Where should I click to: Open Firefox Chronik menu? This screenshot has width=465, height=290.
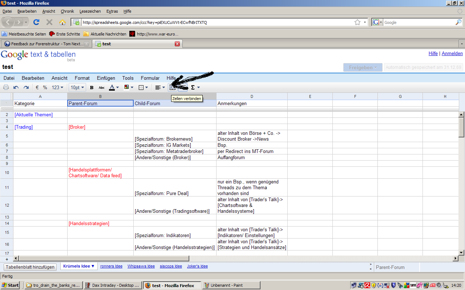pos(67,11)
